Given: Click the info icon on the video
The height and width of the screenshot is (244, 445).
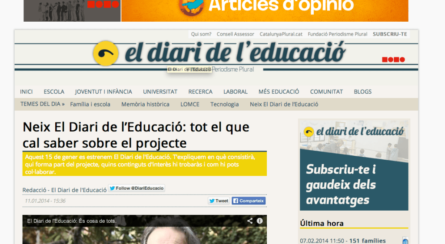Looking at the screenshot, I should click(x=260, y=221).
